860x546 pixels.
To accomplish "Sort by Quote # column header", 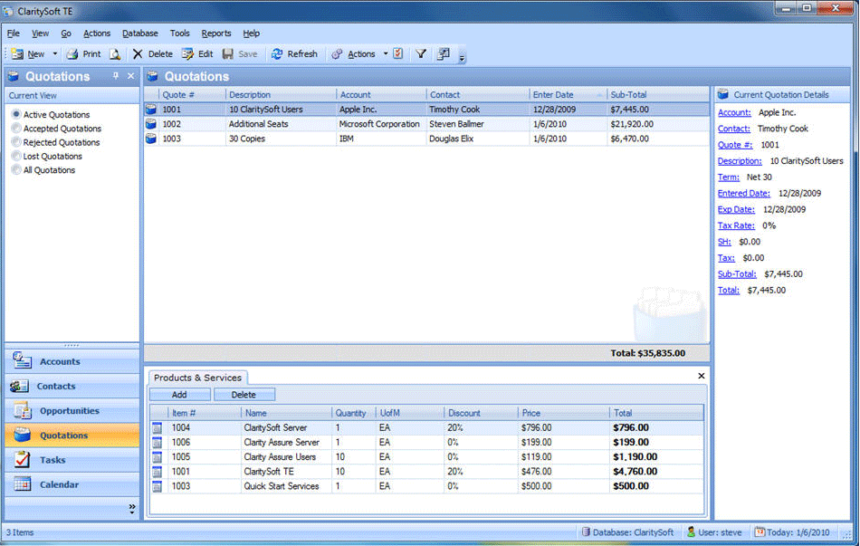I will coord(192,94).
